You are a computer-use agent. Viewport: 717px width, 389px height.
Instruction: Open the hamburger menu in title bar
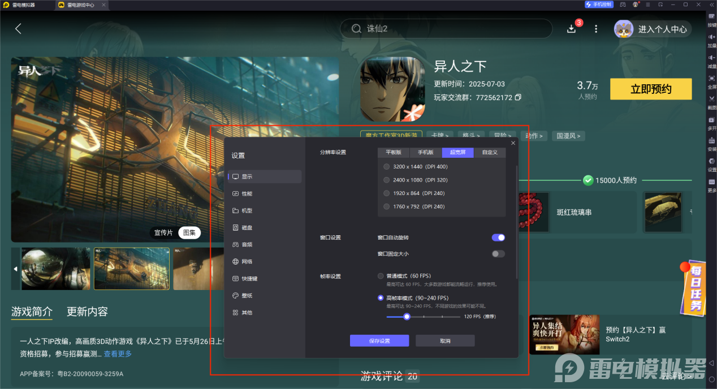(648, 5)
